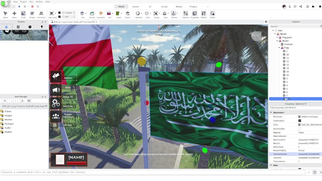Start playtest with the Play button

[19, 7]
